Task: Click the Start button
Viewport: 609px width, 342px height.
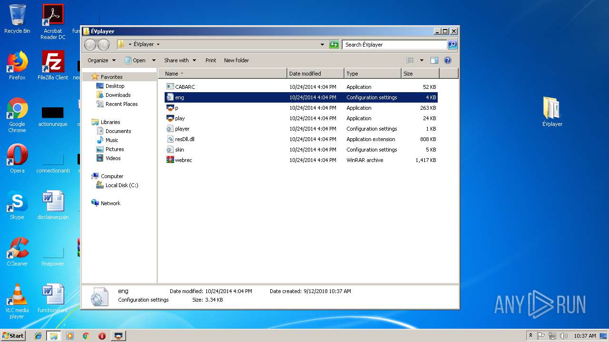Action: tap(13, 335)
